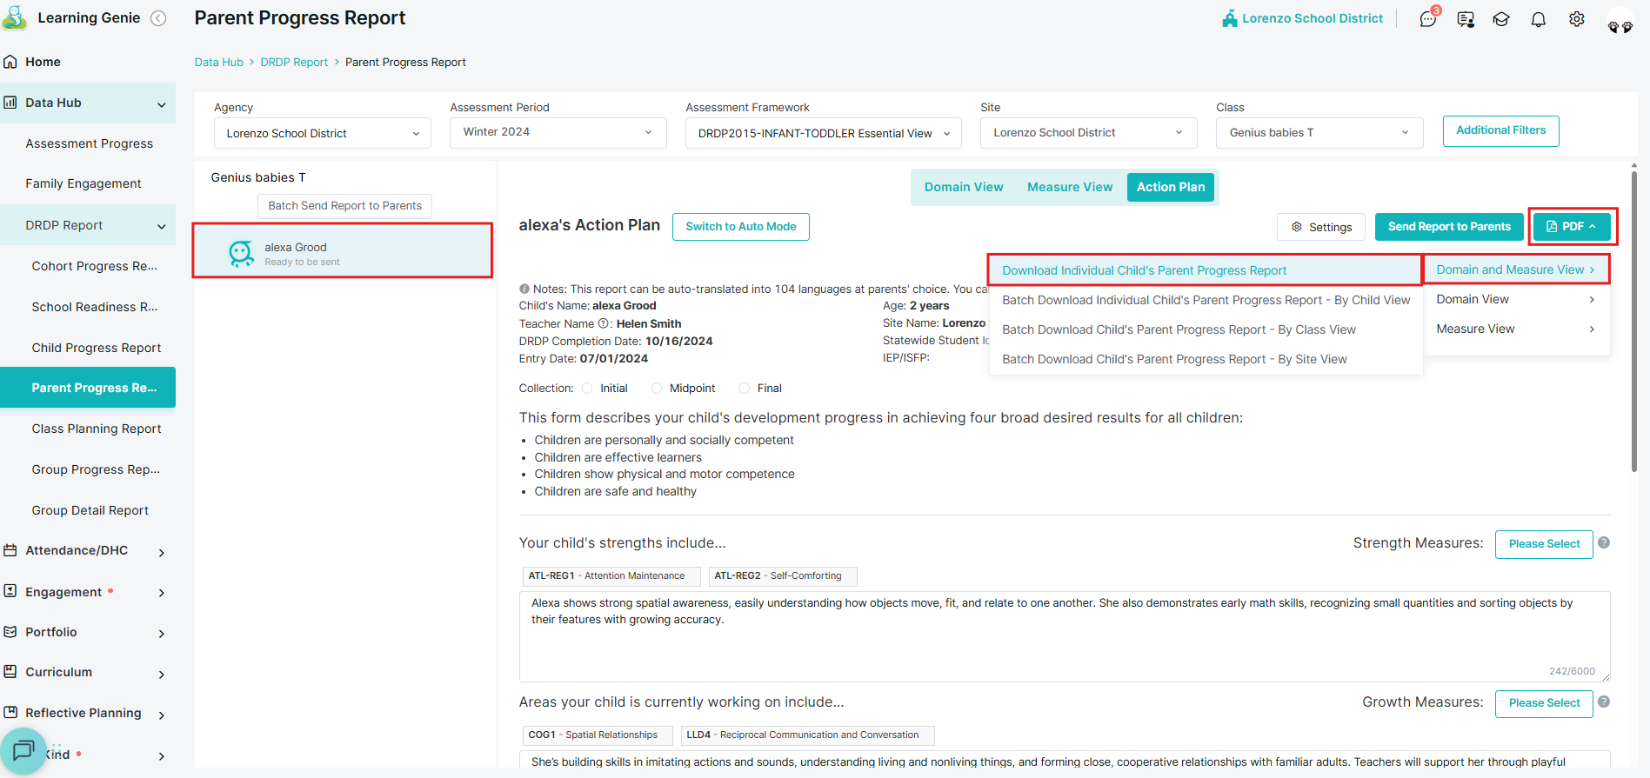1650x778 pixels.
Task: Open Child Progress Report in sidebar
Action: (x=97, y=348)
